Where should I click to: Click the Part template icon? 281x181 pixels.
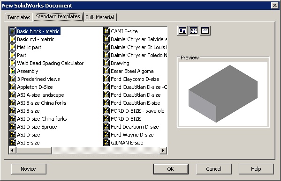(x=13, y=55)
